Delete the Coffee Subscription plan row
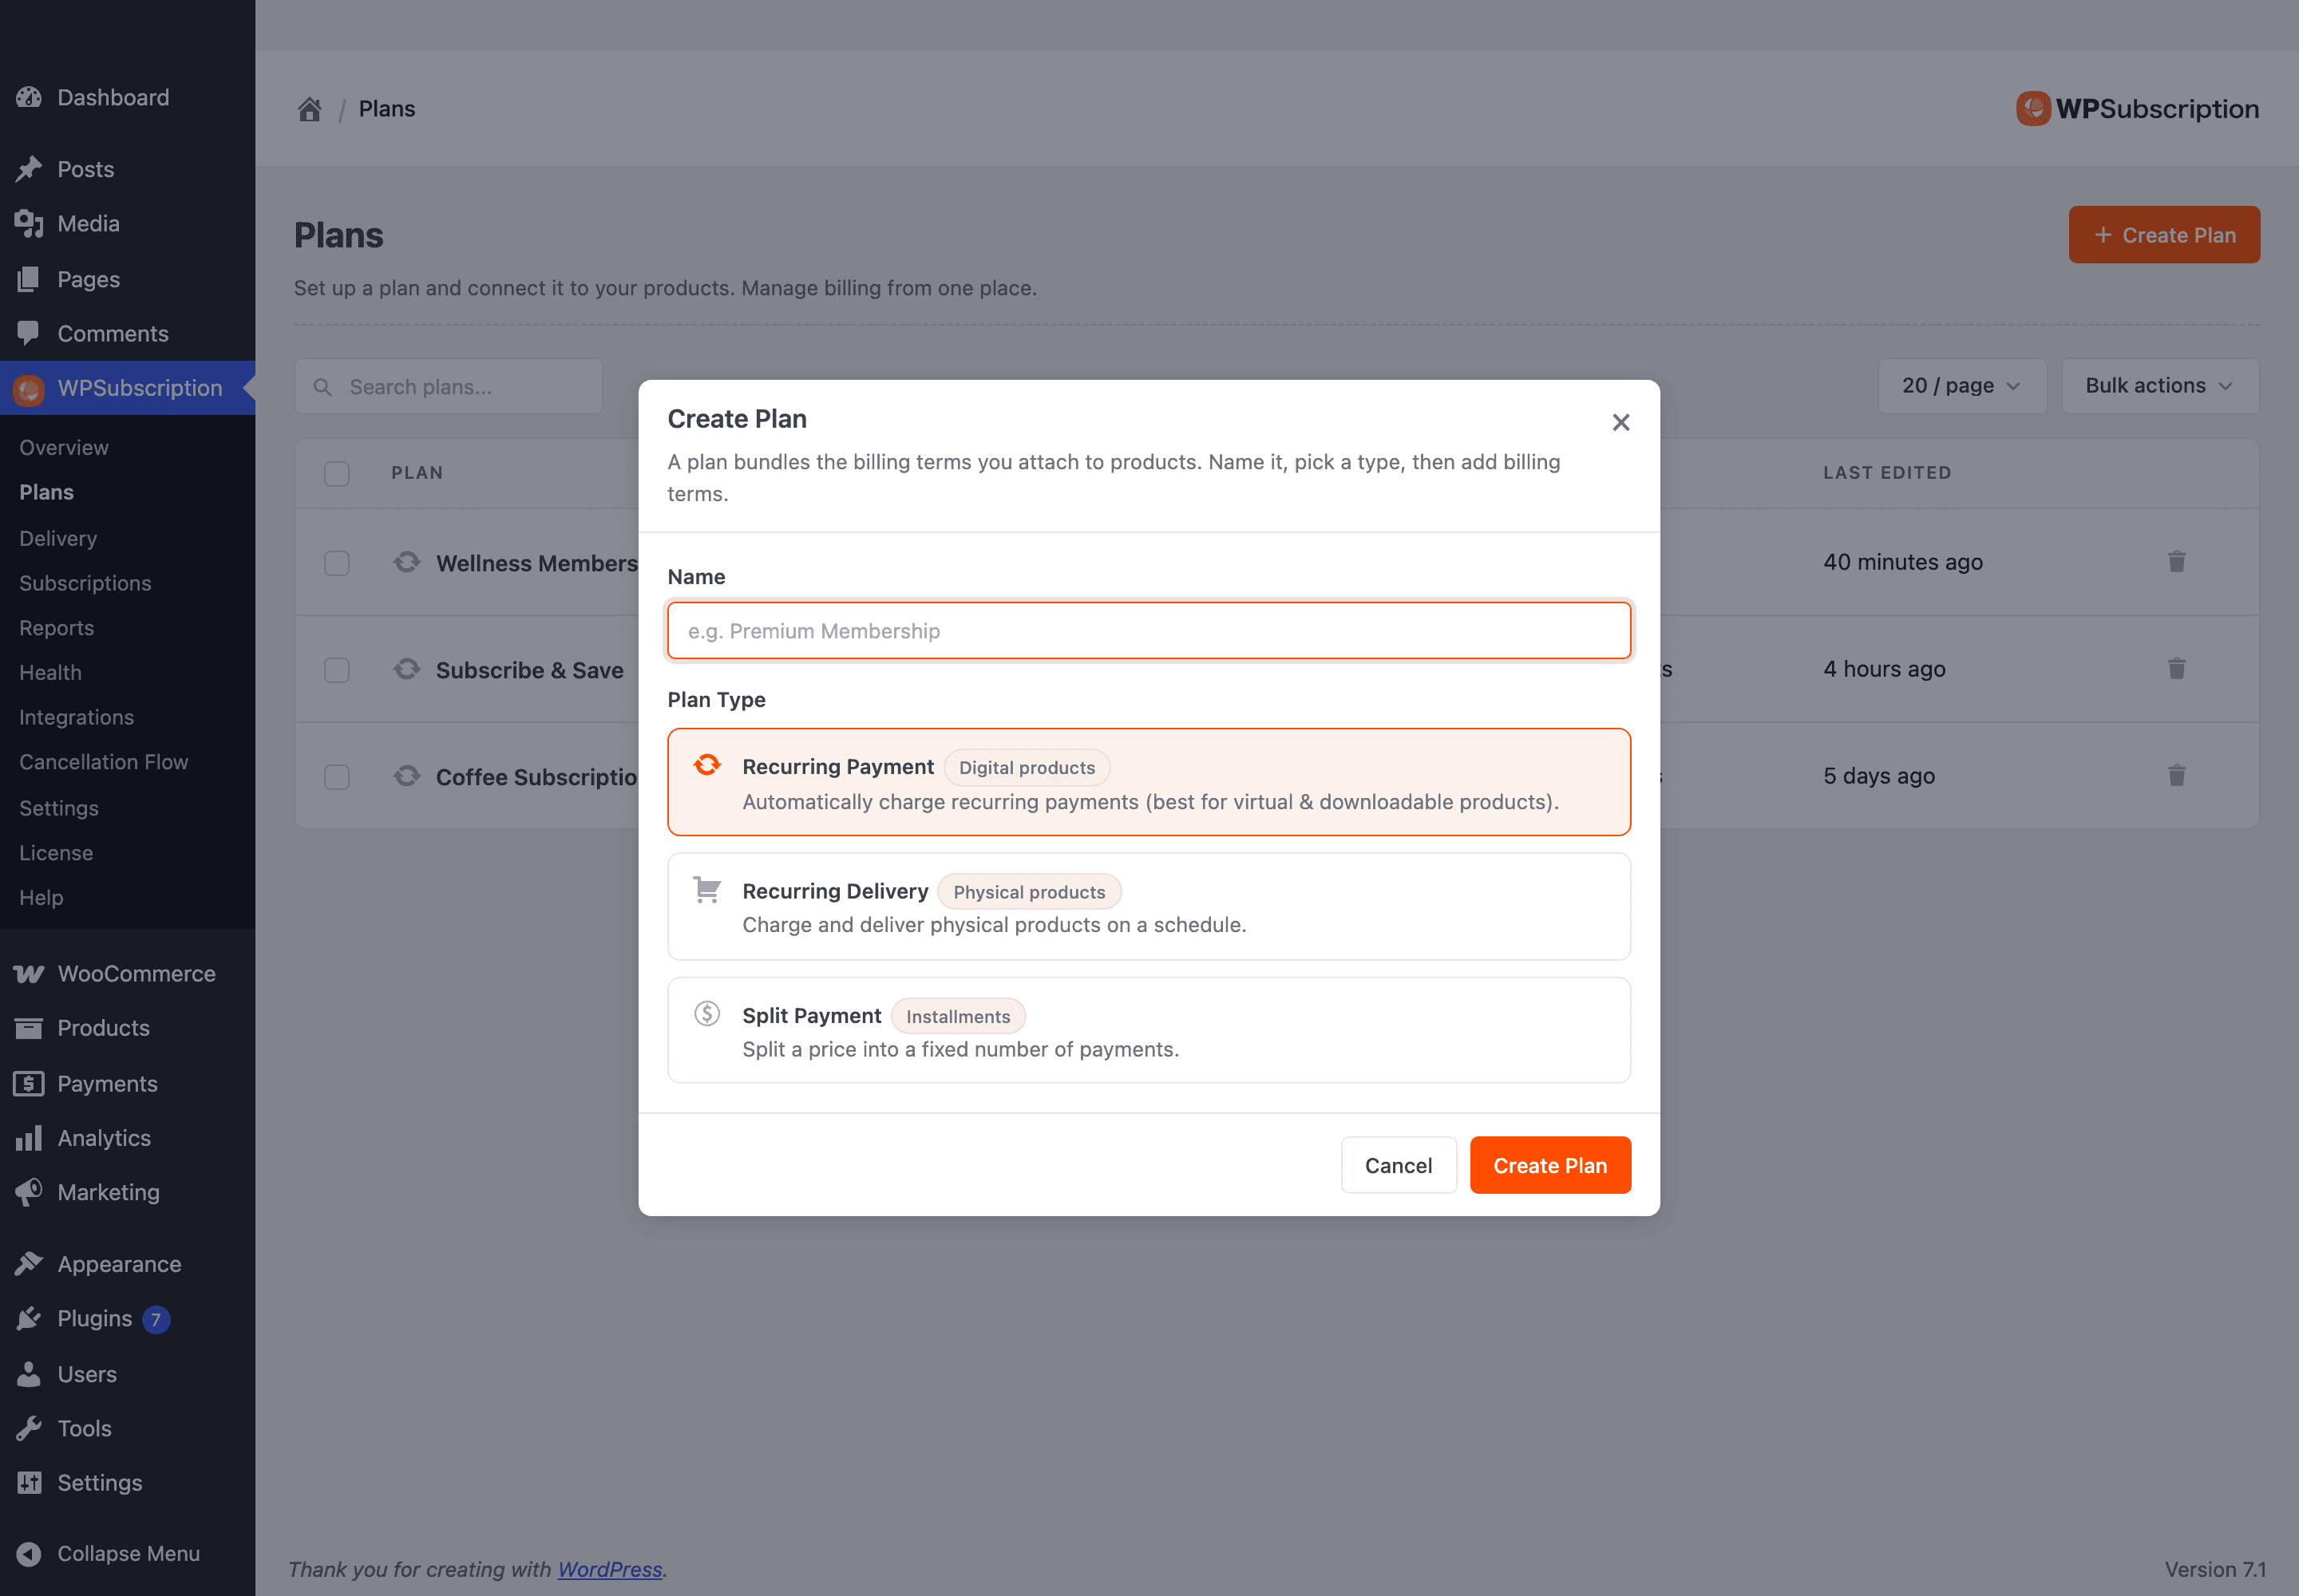The image size is (2299, 1596). (2176, 776)
